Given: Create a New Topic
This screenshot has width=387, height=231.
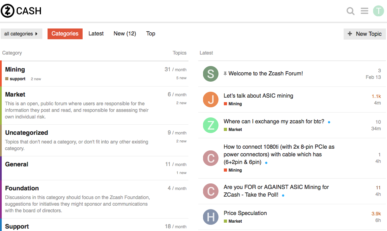Looking at the screenshot, I should pos(364,34).
